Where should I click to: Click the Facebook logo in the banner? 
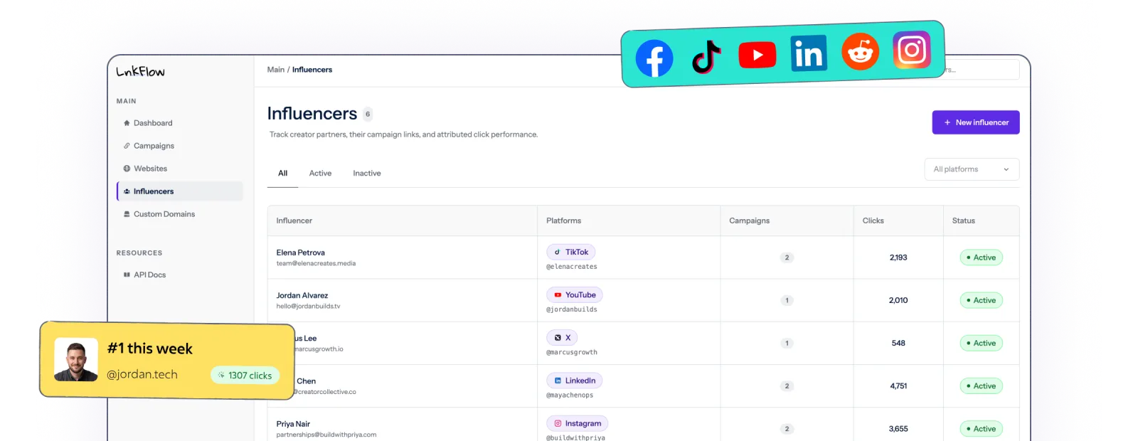tap(654, 59)
